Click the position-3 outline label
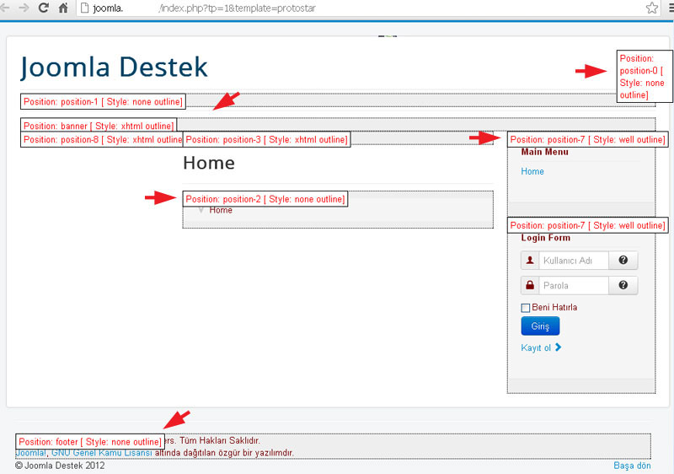 pyautogui.click(x=266, y=139)
